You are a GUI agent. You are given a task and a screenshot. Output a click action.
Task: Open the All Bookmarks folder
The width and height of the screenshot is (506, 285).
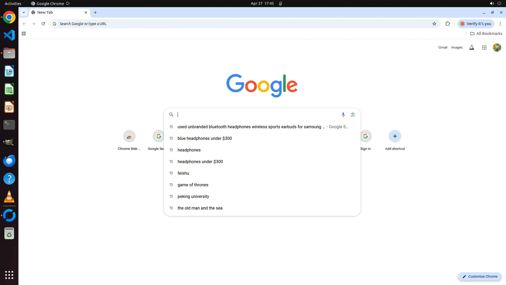click(x=486, y=34)
